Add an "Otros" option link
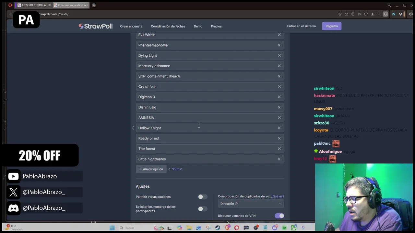The image size is (415, 233). (x=177, y=169)
